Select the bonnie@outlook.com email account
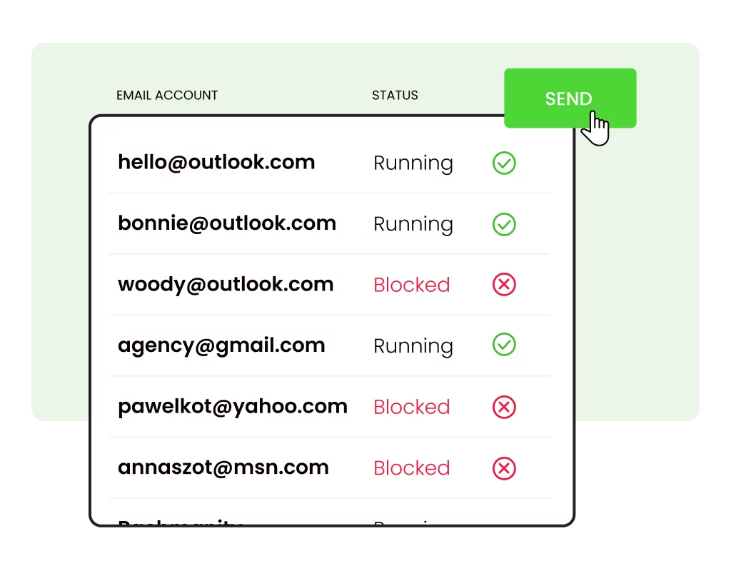The width and height of the screenshot is (731, 571). pyautogui.click(x=227, y=223)
